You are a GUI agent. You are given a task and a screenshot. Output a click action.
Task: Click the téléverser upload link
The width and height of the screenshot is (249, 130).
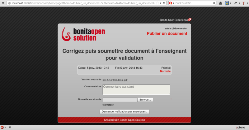[x=108, y=105]
